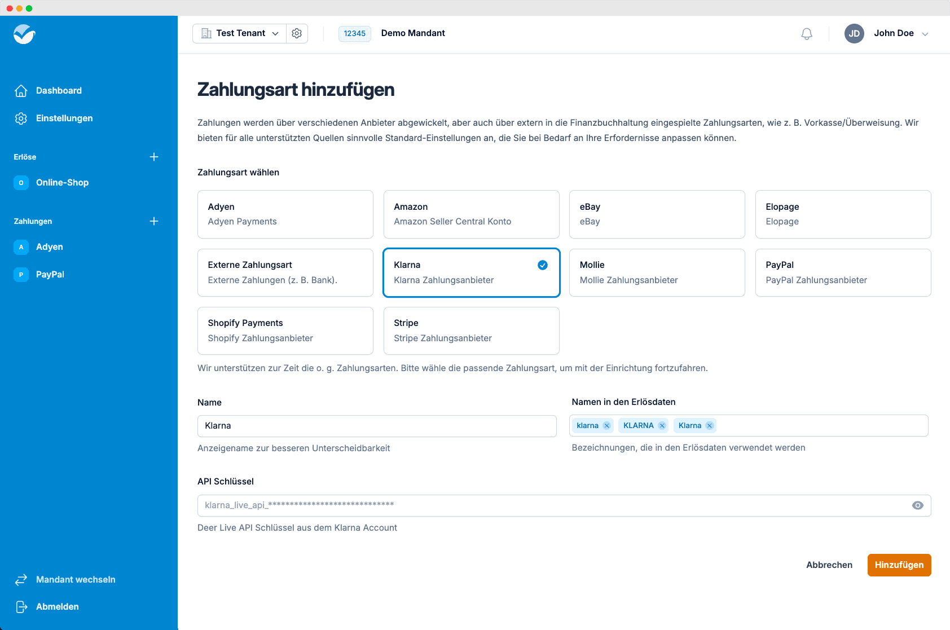
Task: Click the Online-Shop 'O' badge icon
Action: click(21, 183)
